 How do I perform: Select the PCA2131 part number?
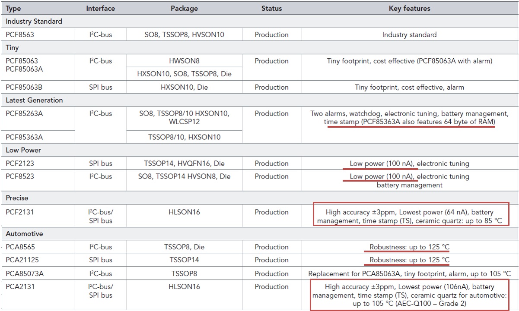tap(20, 286)
